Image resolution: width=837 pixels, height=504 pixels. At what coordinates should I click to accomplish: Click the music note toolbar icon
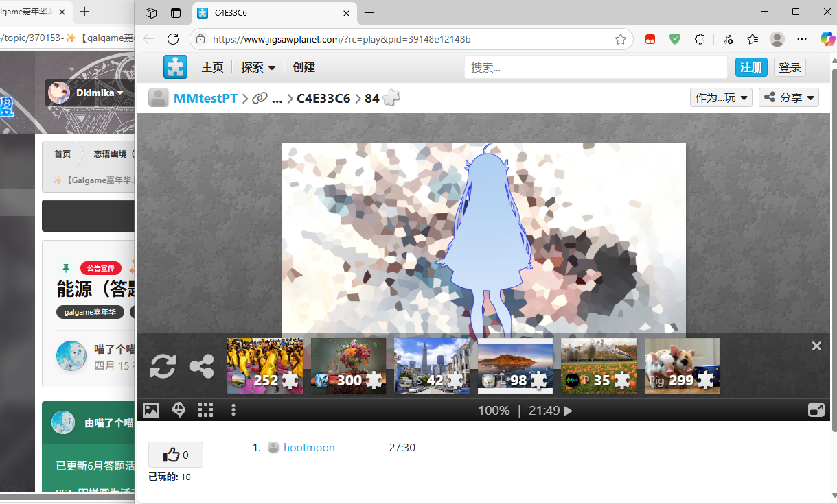coord(729,39)
